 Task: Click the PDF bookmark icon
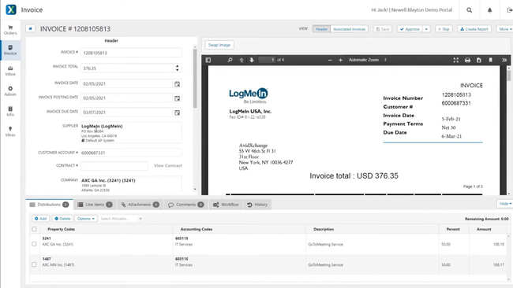490,60
